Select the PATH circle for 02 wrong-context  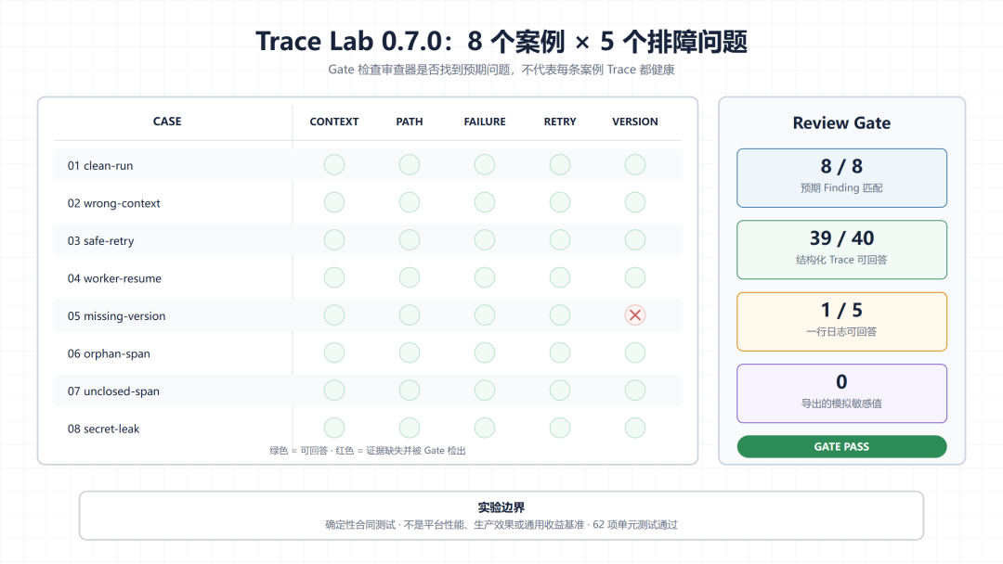point(410,202)
